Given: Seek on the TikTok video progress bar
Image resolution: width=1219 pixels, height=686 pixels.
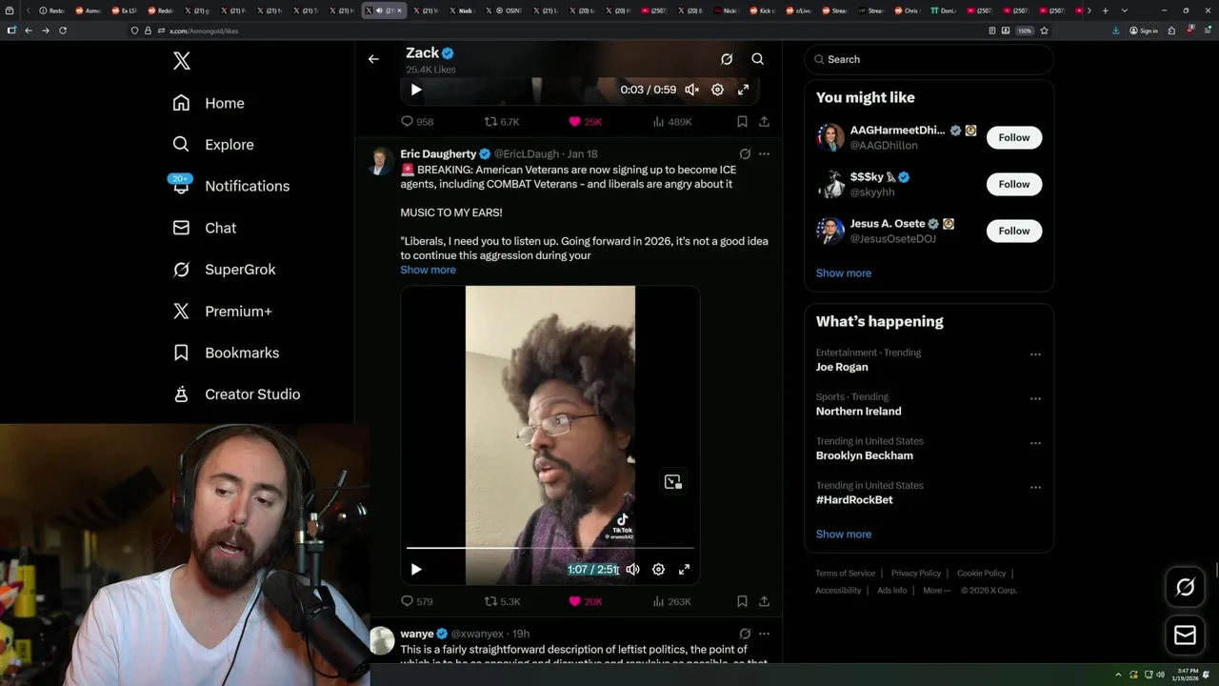Looking at the screenshot, I should click(550, 548).
